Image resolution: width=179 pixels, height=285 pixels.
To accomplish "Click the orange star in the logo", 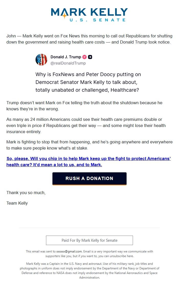I will 64,16.
